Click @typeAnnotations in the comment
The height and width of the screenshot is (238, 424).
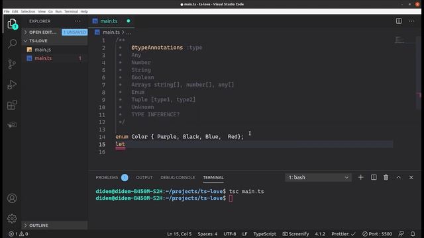click(x=157, y=48)
